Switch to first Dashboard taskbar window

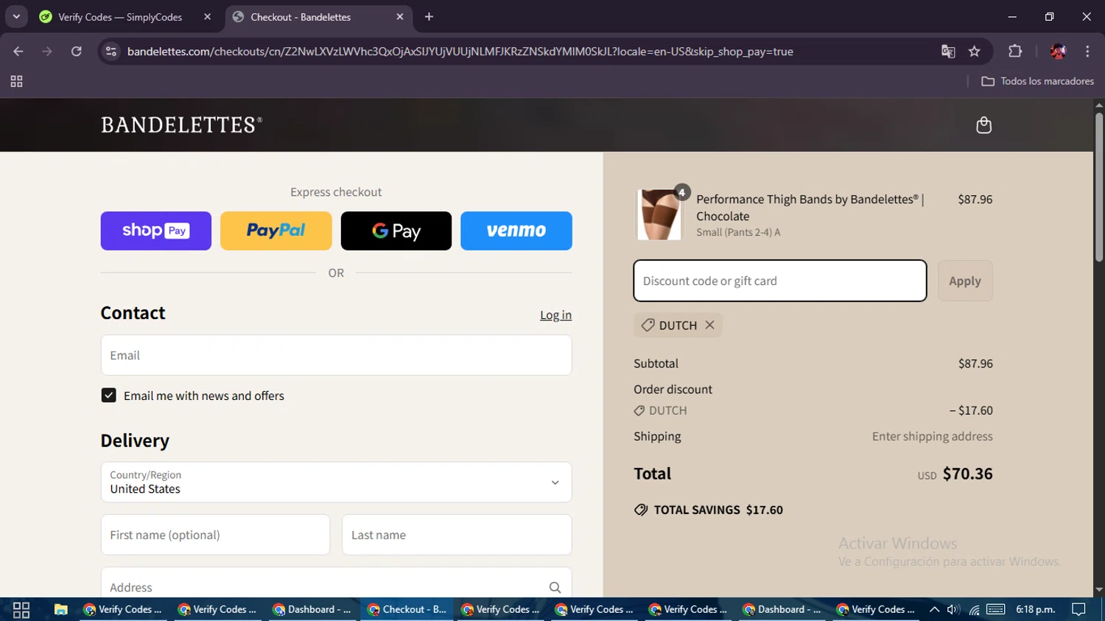click(x=312, y=609)
